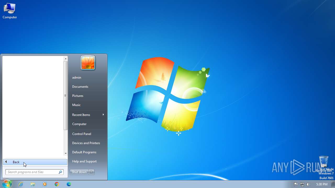Open Windows Explorer folder taskbar icon
Image resolution: width=335 pixels, height=188 pixels.
[33, 184]
